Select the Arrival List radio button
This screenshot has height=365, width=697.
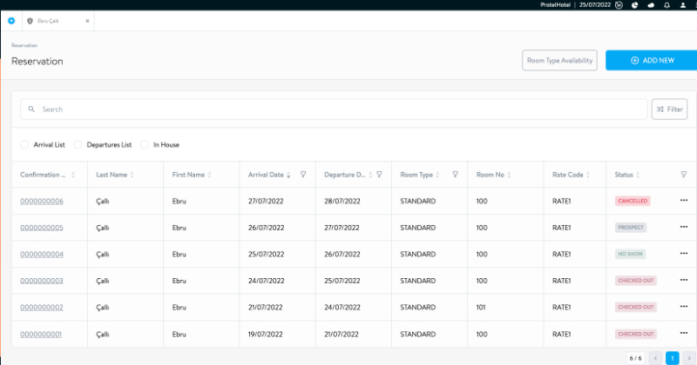pyautogui.click(x=24, y=144)
